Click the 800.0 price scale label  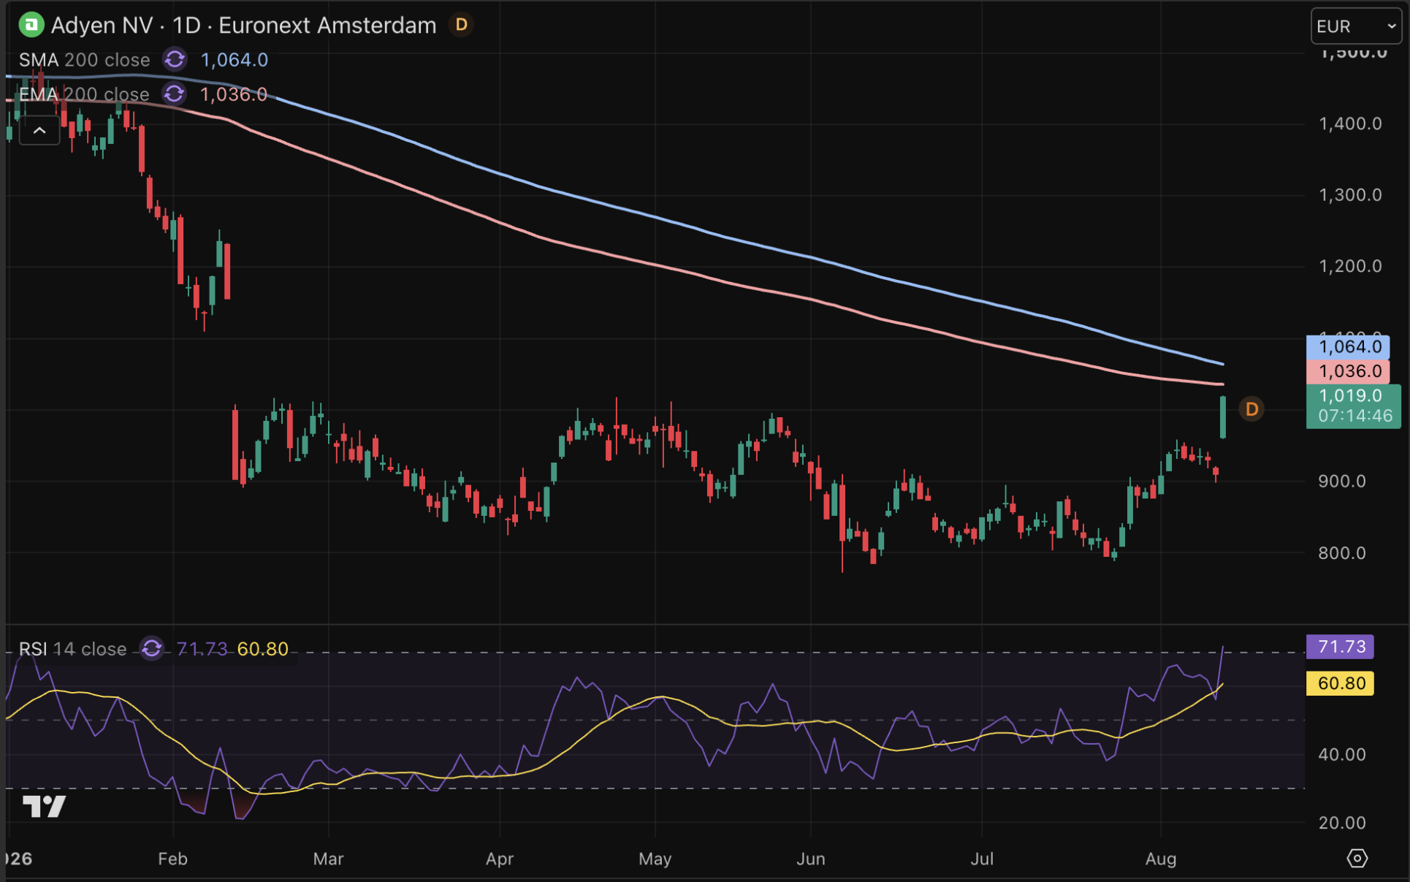tap(1342, 553)
